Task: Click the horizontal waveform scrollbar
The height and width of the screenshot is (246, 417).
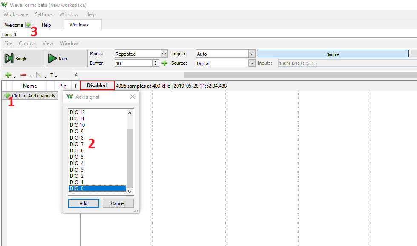Action: [x=301, y=74]
